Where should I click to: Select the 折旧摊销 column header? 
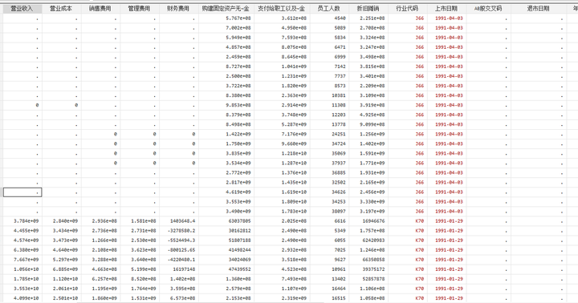click(x=368, y=9)
